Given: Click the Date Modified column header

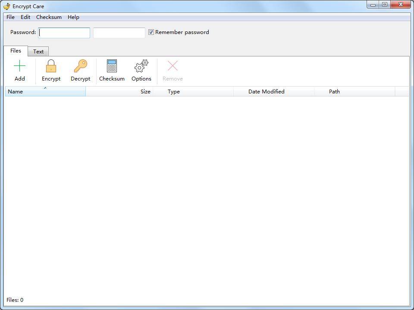Looking at the screenshot, I should click(x=266, y=91).
